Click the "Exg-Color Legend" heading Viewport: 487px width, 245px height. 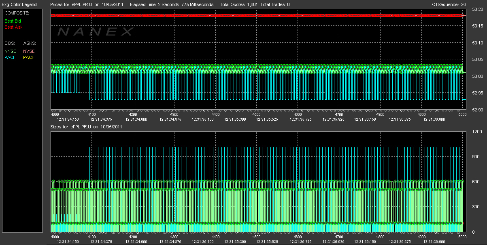pyautogui.click(x=19, y=5)
